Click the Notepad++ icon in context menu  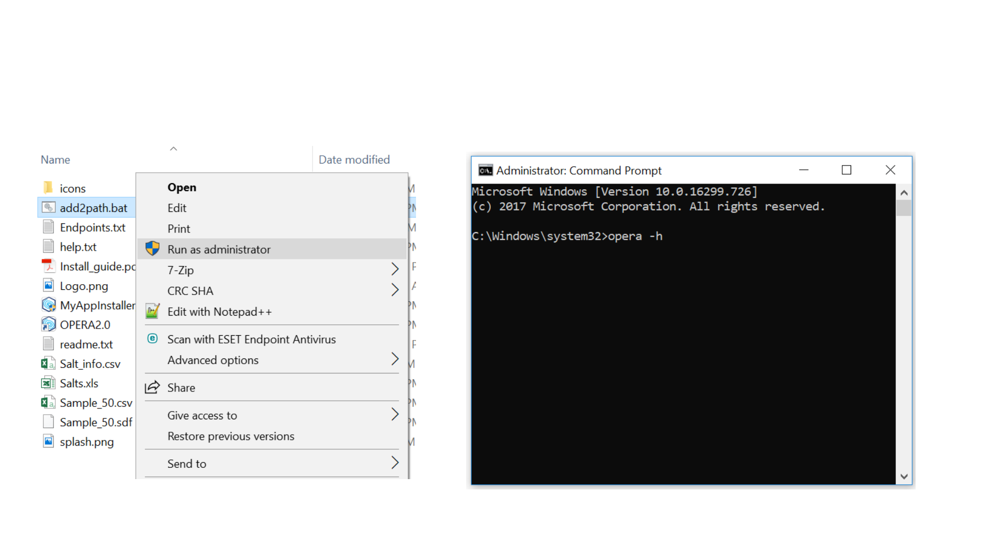(x=152, y=312)
